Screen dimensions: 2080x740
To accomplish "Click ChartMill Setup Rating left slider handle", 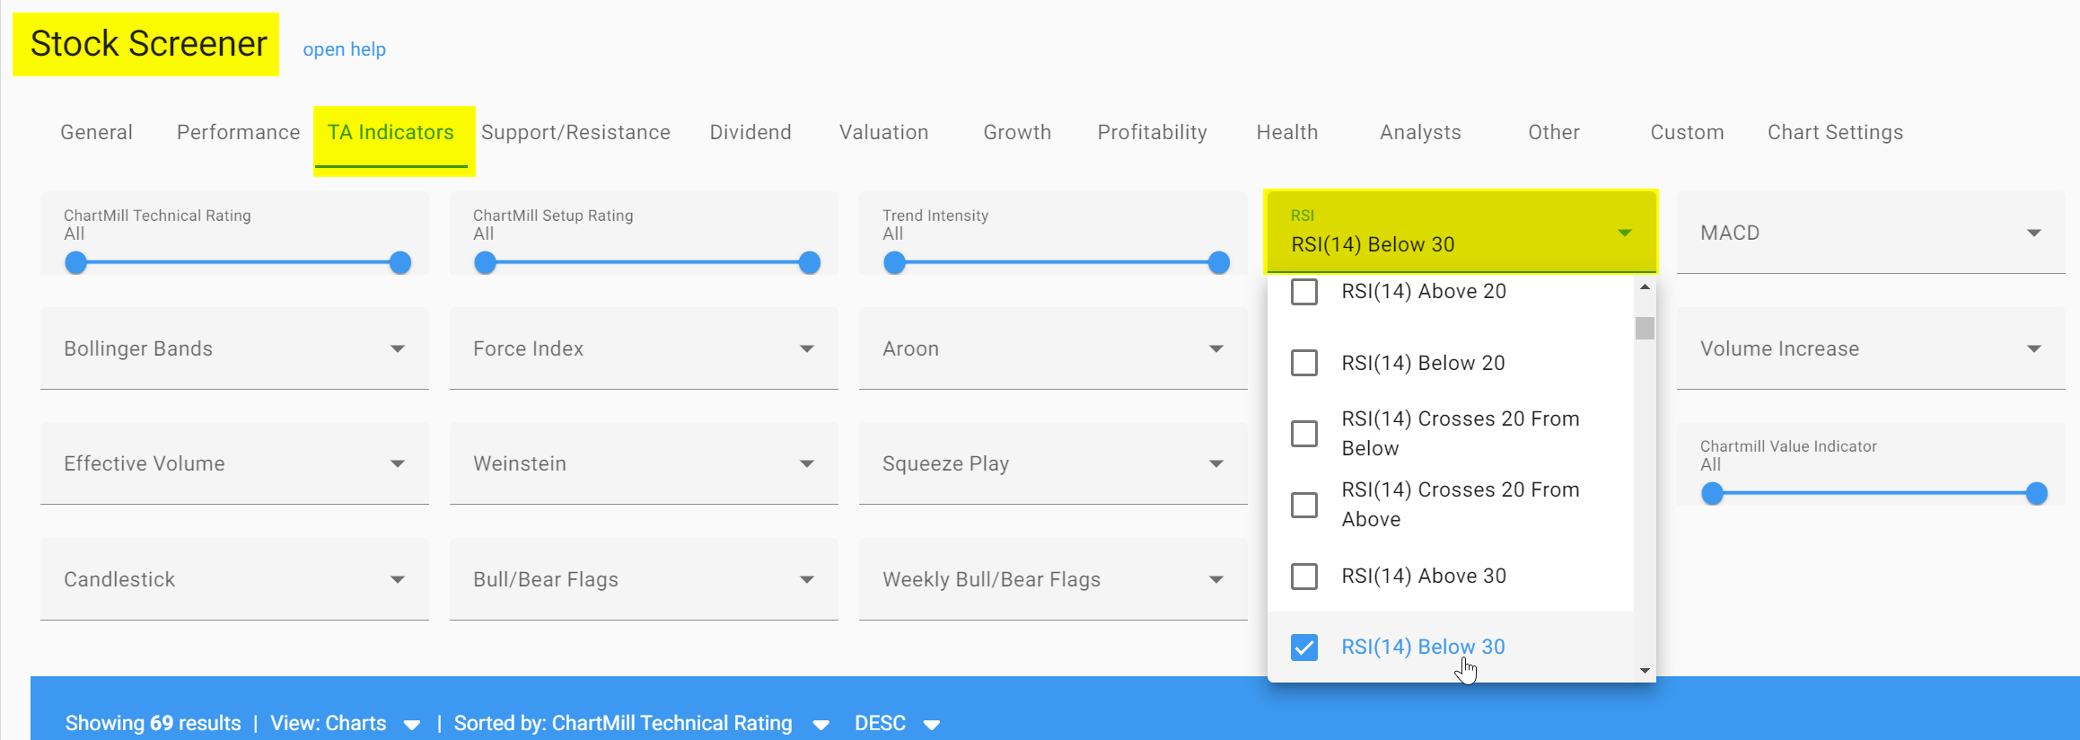I will click(x=485, y=262).
